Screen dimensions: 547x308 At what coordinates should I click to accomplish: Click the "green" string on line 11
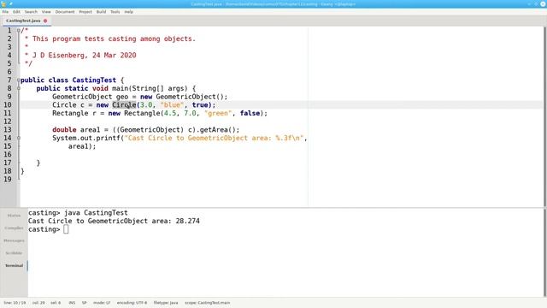(x=218, y=113)
